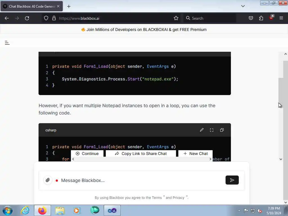Click the chat scrollbar down arrow

(x=281, y=159)
